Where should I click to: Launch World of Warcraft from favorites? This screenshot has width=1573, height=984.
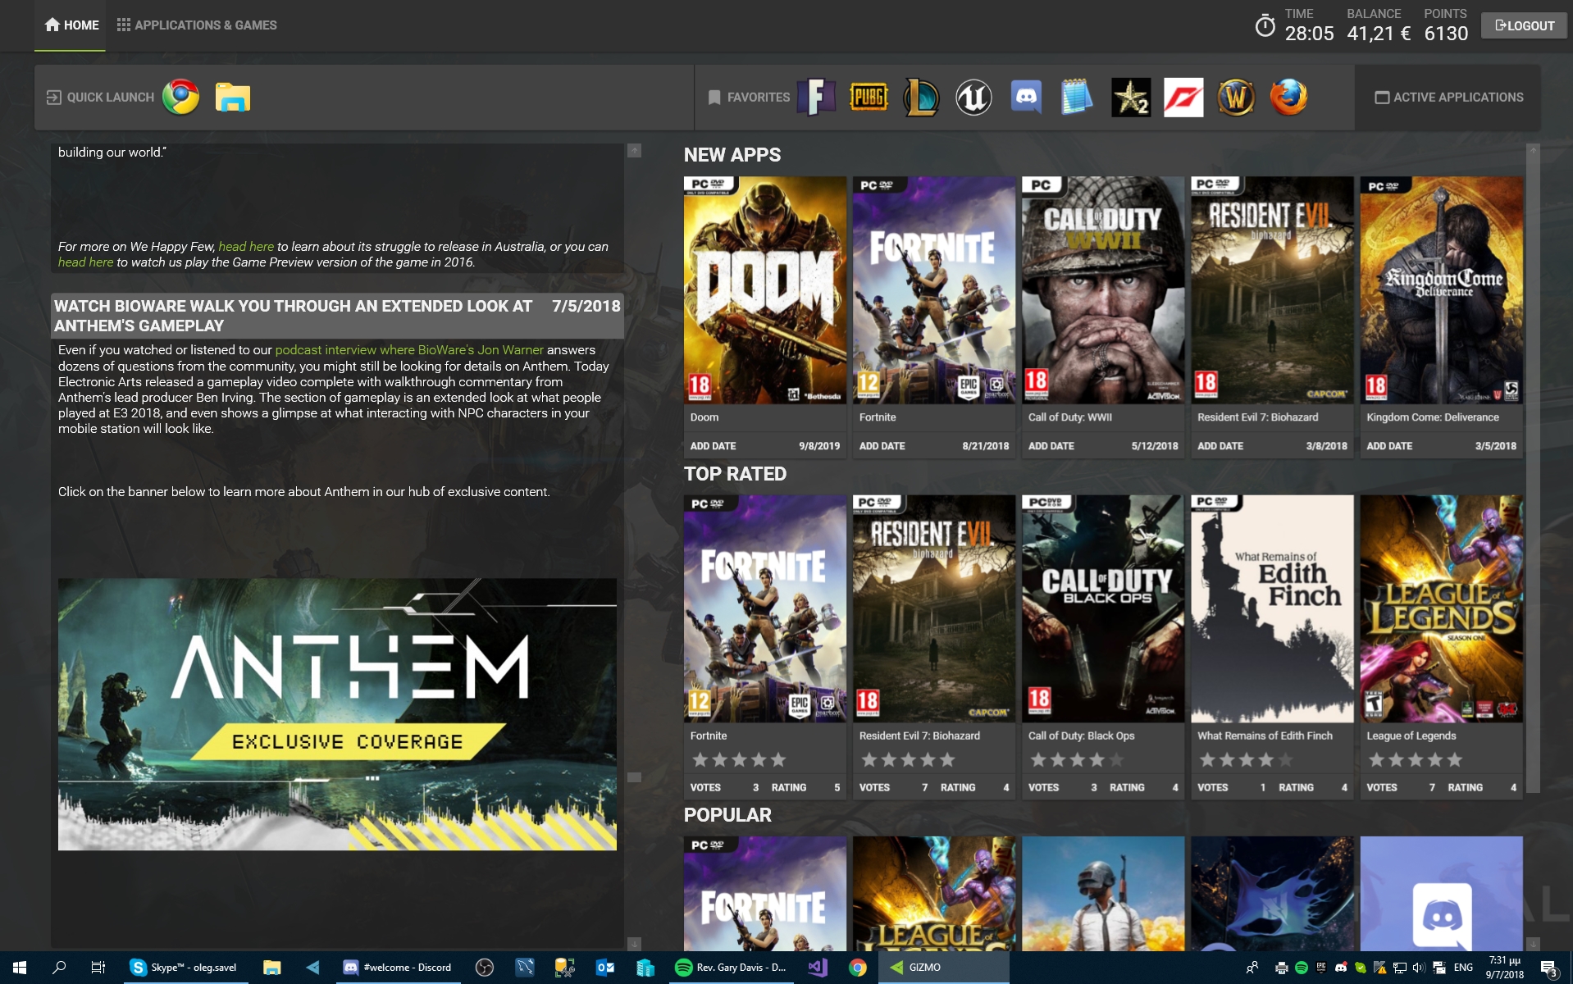[x=1236, y=98]
